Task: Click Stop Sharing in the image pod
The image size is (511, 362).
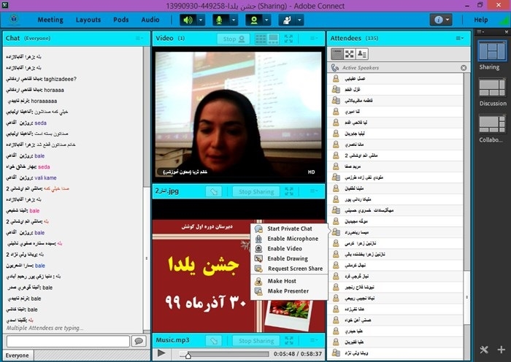Action: (257, 192)
